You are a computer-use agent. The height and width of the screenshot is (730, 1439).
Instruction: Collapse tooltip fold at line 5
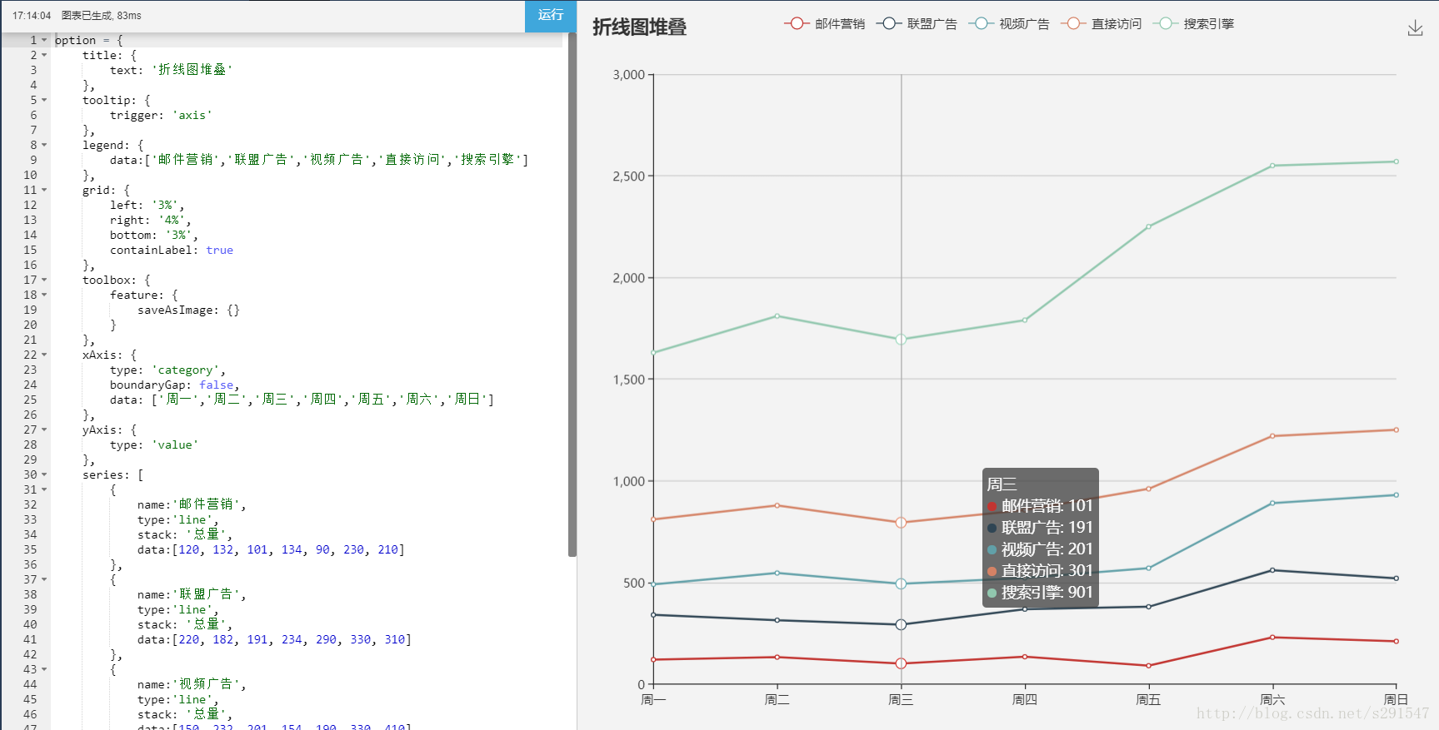44,100
